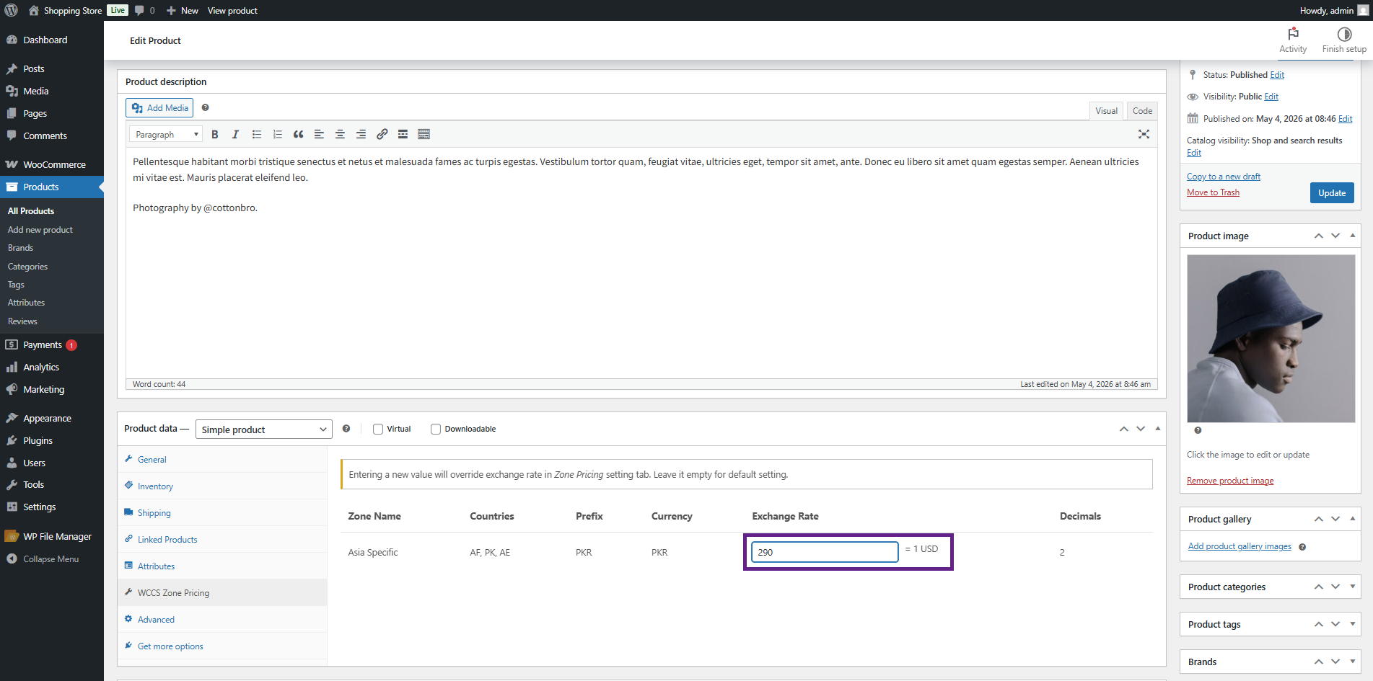Click Add product gallery images
Screen dimensions: 1373x681
[x=1240, y=546]
